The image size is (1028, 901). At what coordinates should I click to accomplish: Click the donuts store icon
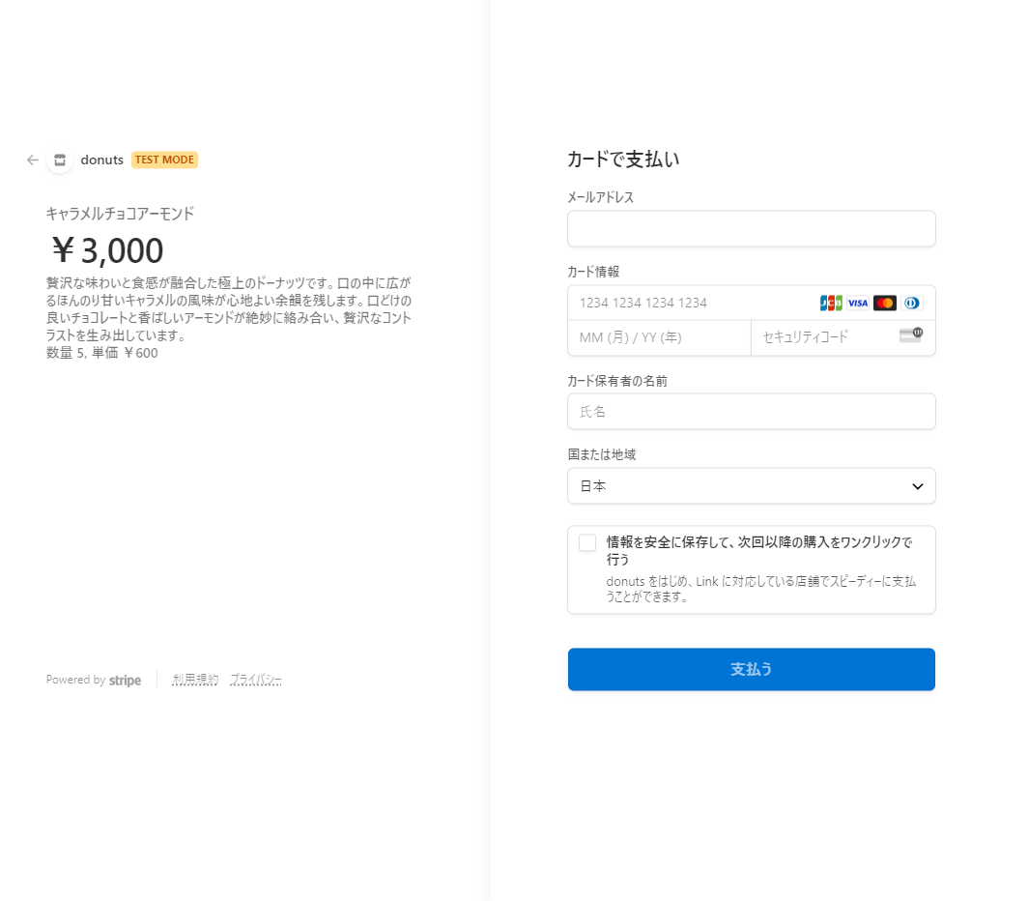tap(60, 160)
